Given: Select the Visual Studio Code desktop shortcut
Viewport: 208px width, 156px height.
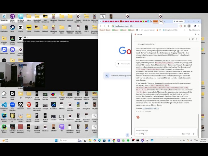Looking at the screenshot, I should [4, 107].
